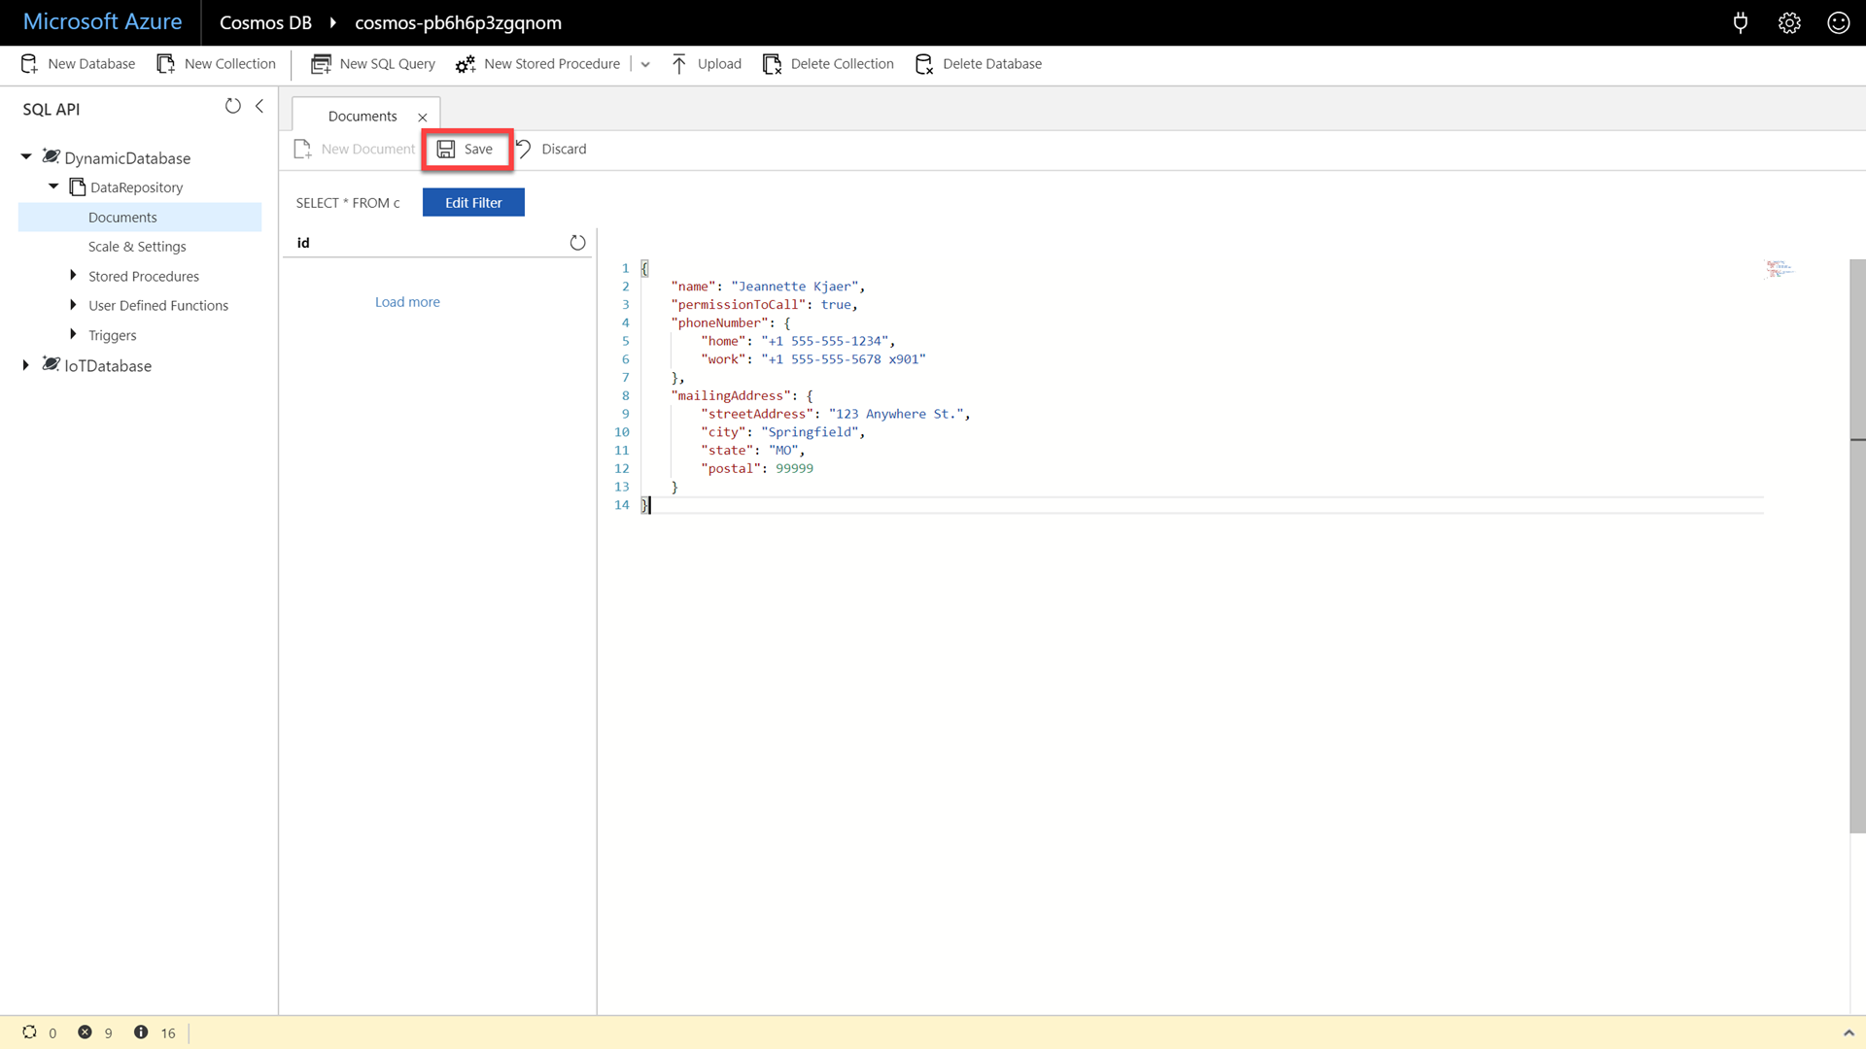Collapse the DynamicDatabase tree node
1866x1049 pixels.
coord(26,156)
